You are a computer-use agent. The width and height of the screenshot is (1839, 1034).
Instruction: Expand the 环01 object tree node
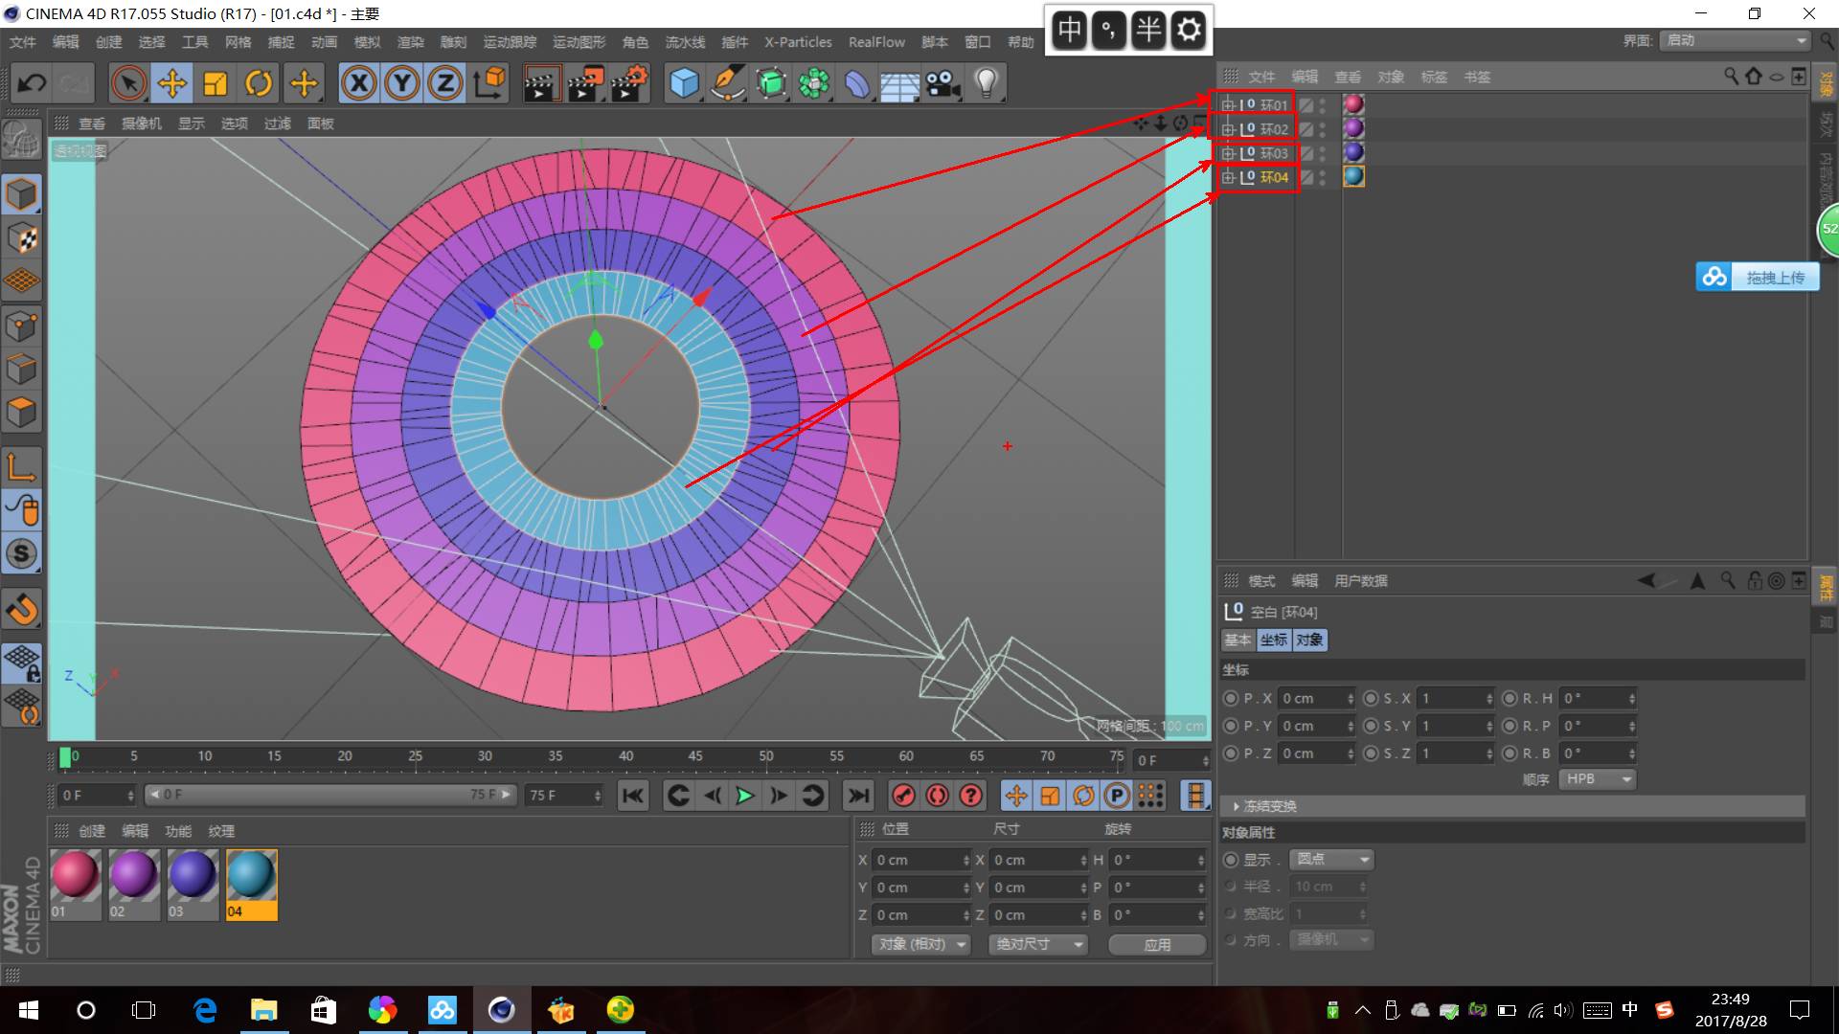[x=1228, y=105]
